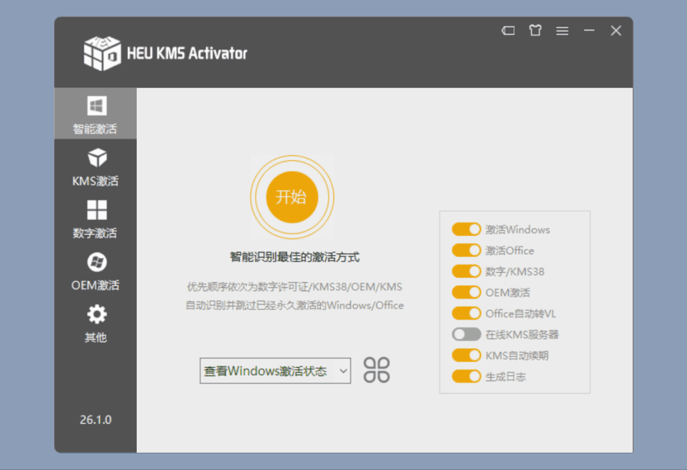Image resolution: width=687 pixels, height=470 pixels.
Task: Click the 查看Windows激活状态 combo box text
Action: coord(266,371)
